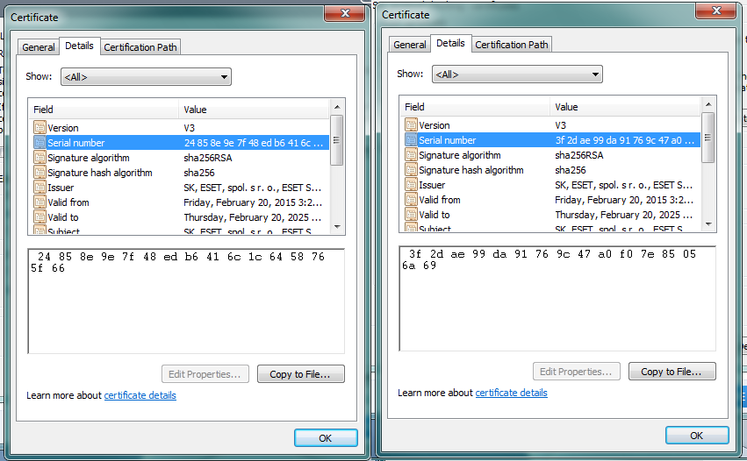Switch to General tab in left dialog
Image resolution: width=747 pixels, height=461 pixels.
tap(39, 47)
